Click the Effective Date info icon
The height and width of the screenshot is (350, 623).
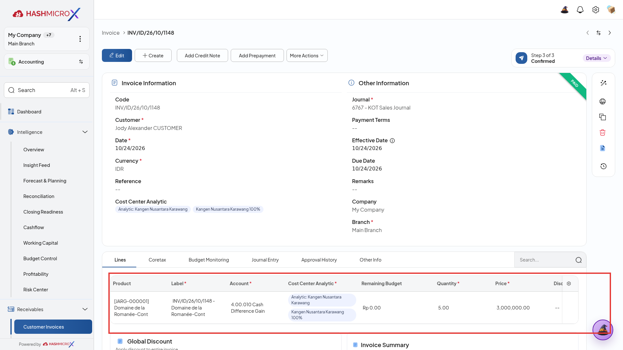tap(392, 141)
